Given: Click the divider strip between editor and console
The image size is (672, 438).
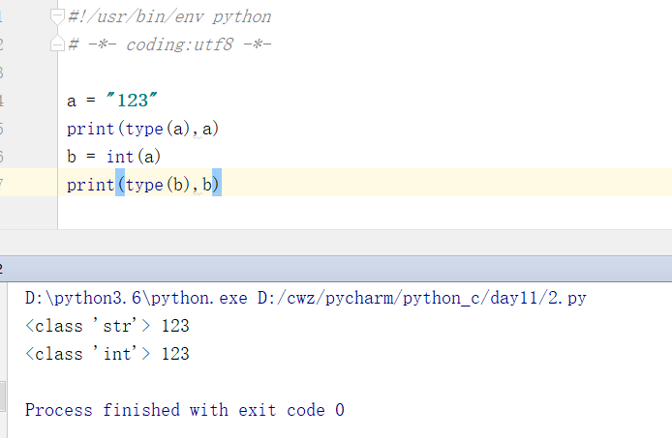Looking at the screenshot, I should (x=336, y=243).
